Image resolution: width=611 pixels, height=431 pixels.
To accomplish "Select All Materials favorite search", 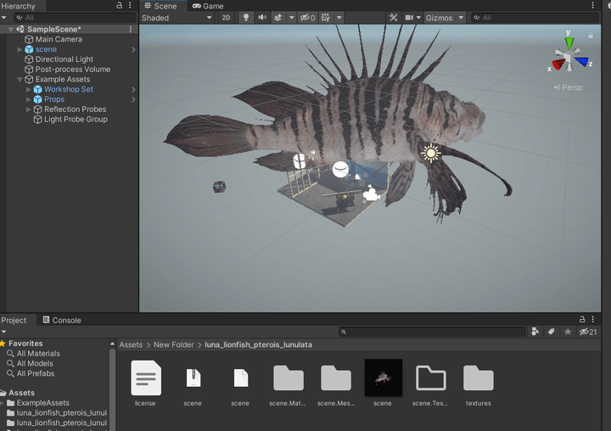I will click(38, 354).
